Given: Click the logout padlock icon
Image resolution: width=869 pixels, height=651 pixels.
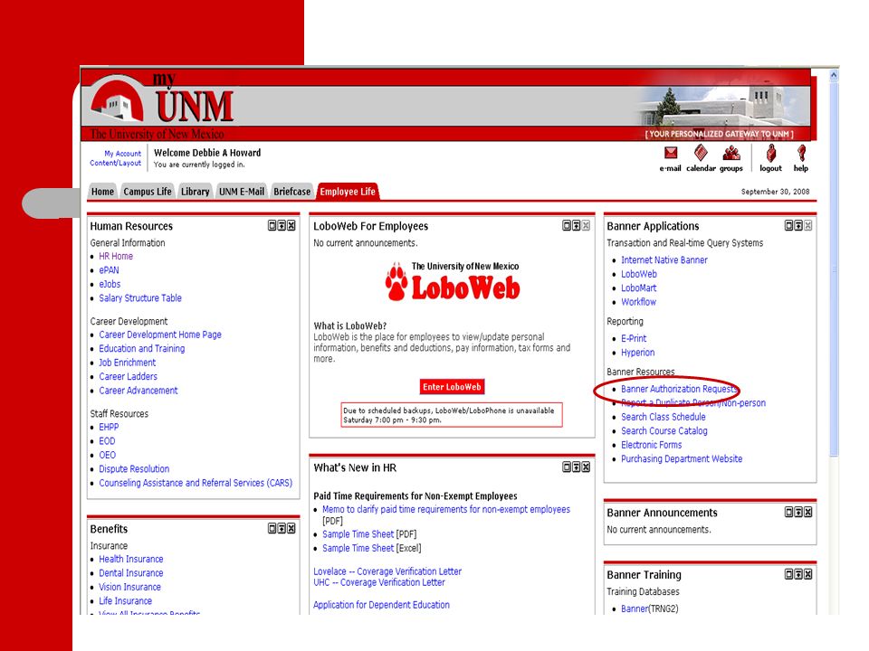Looking at the screenshot, I should (x=771, y=153).
